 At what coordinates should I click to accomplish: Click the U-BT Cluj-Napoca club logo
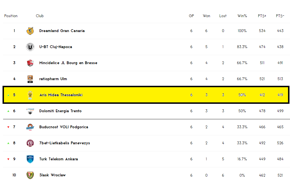pyautogui.click(x=30, y=47)
